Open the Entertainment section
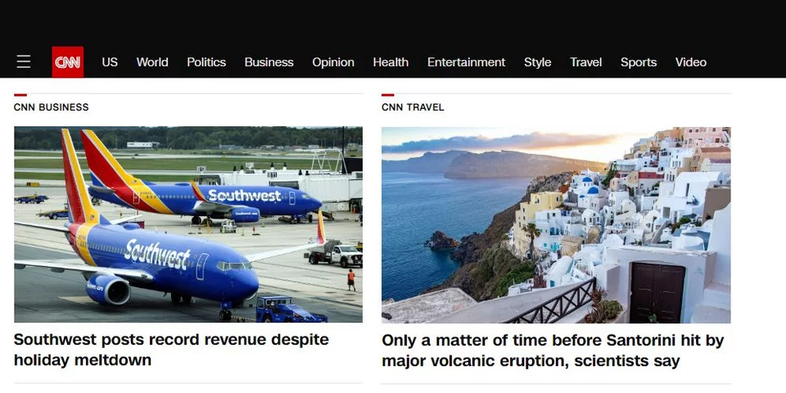The height and width of the screenshot is (393, 786). (x=466, y=62)
